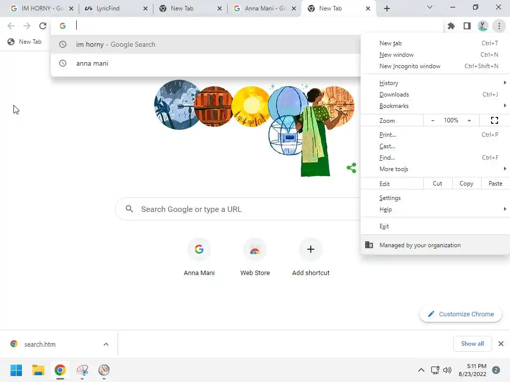Increase zoom with plus button
This screenshot has height=382, width=510.
click(x=469, y=120)
